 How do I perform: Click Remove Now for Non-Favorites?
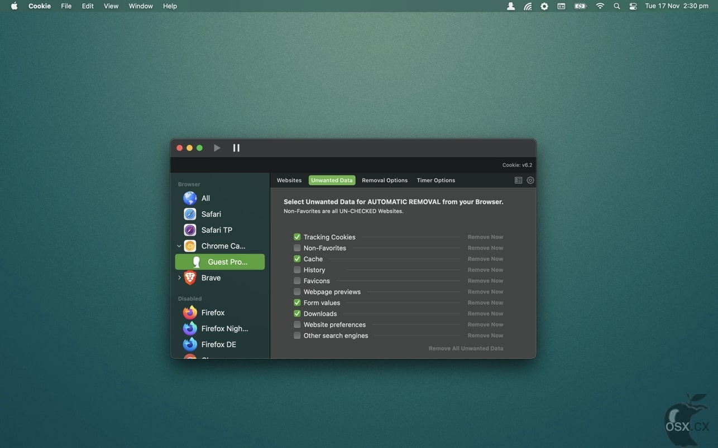tap(485, 248)
